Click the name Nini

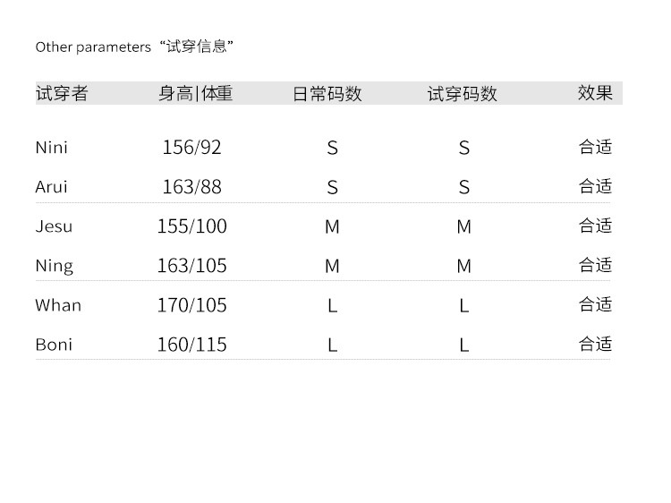click(52, 148)
